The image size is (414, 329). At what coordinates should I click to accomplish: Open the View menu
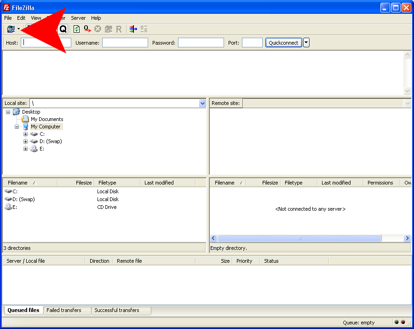[36, 18]
